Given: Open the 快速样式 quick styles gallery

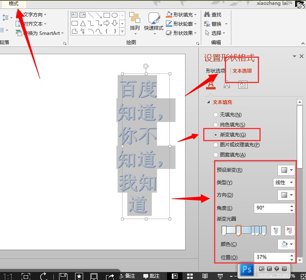Looking at the screenshot, I should click(154, 22).
